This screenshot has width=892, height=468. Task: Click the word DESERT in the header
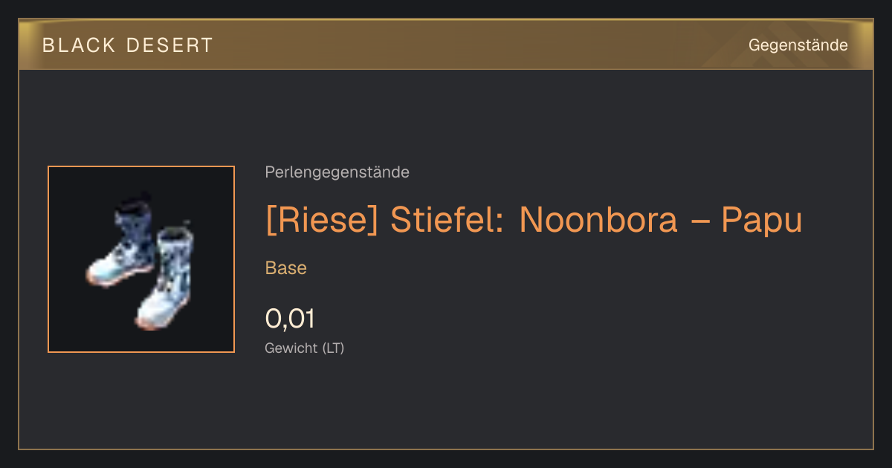coord(169,45)
